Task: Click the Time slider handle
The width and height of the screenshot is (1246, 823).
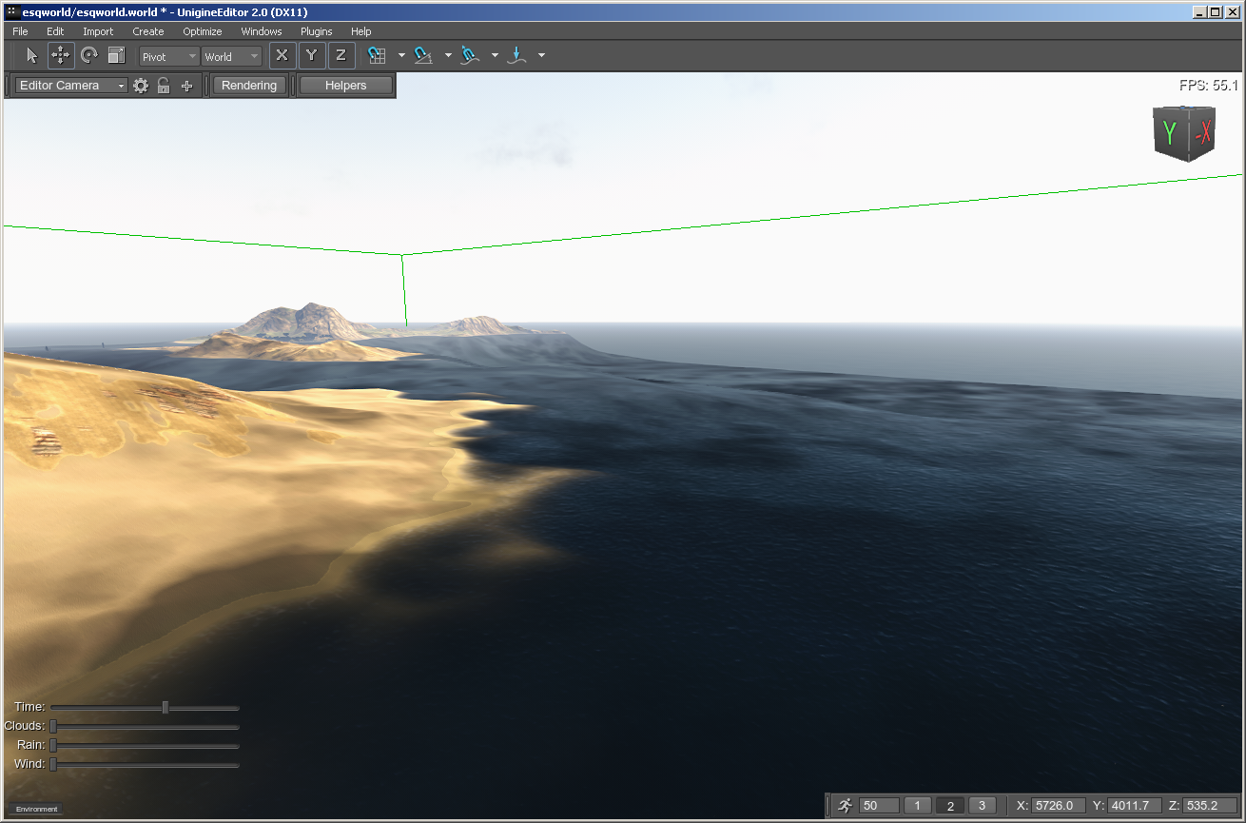Action: click(x=165, y=707)
